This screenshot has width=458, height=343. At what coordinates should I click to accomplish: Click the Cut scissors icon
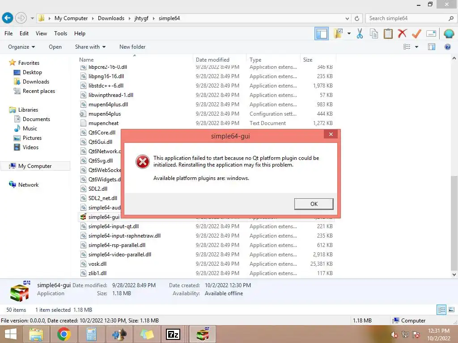360,33
